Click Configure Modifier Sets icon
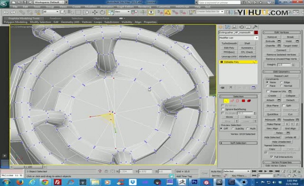 click(253, 88)
